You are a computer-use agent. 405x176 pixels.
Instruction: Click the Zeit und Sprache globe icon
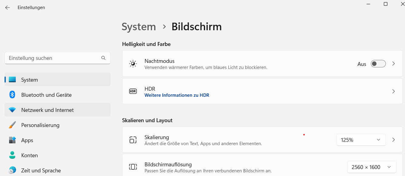click(12, 170)
